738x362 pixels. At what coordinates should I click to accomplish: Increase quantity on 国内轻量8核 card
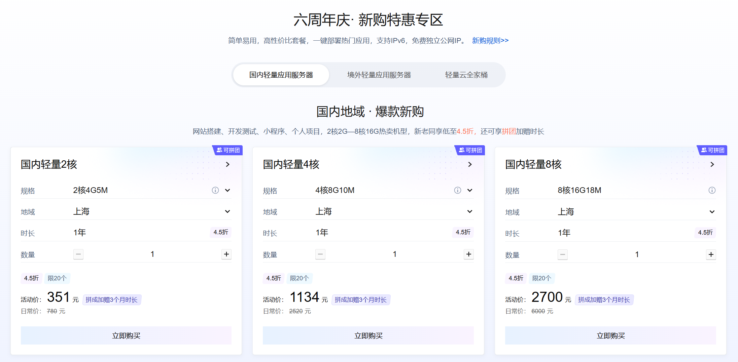(711, 254)
